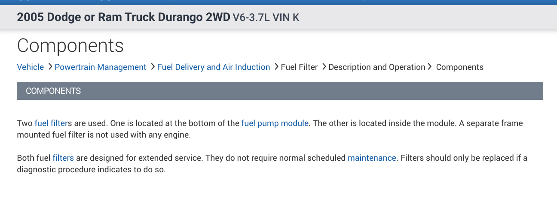Viewport: 557px width, 201px height.
Task: Select the Fuel Filter breadcrumb item
Action: (x=299, y=67)
